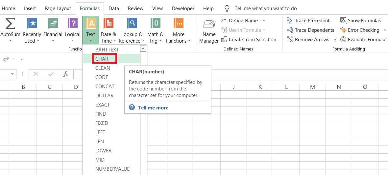The image size is (388, 175).
Task: Open Math & Trig functions
Action: pyautogui.click(x=156, y=24)
